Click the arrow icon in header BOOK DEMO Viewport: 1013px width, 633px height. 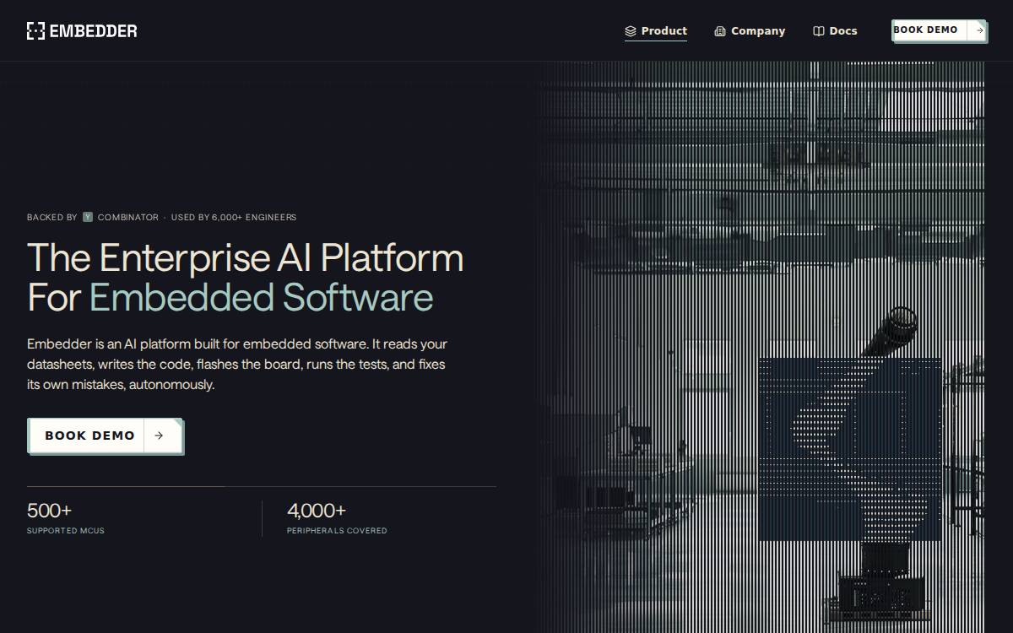pyautogui.click(x=979, y=30)
